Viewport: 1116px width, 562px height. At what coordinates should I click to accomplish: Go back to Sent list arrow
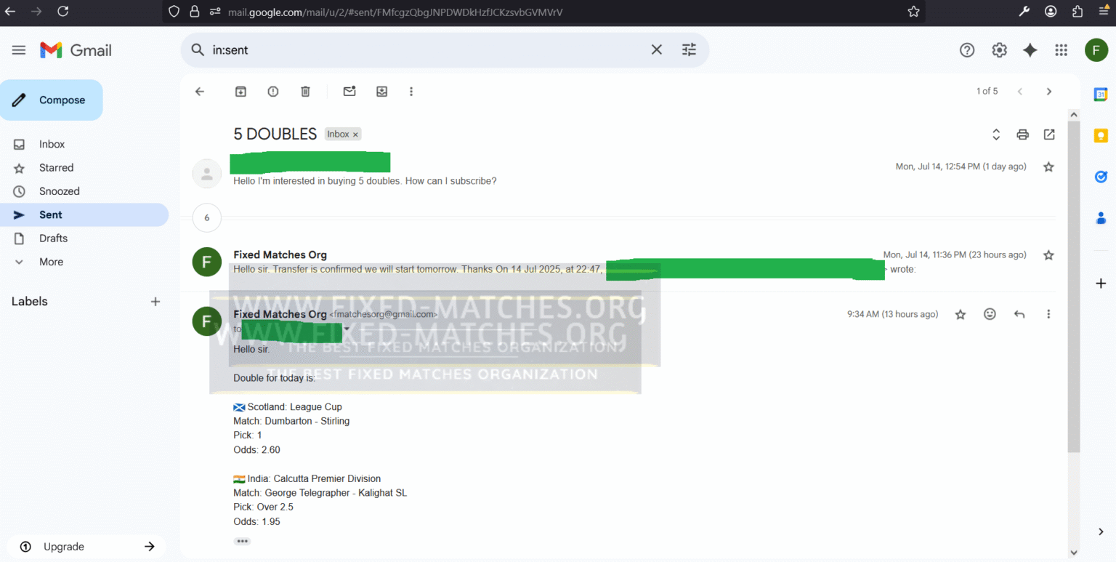tap(200, 92)
